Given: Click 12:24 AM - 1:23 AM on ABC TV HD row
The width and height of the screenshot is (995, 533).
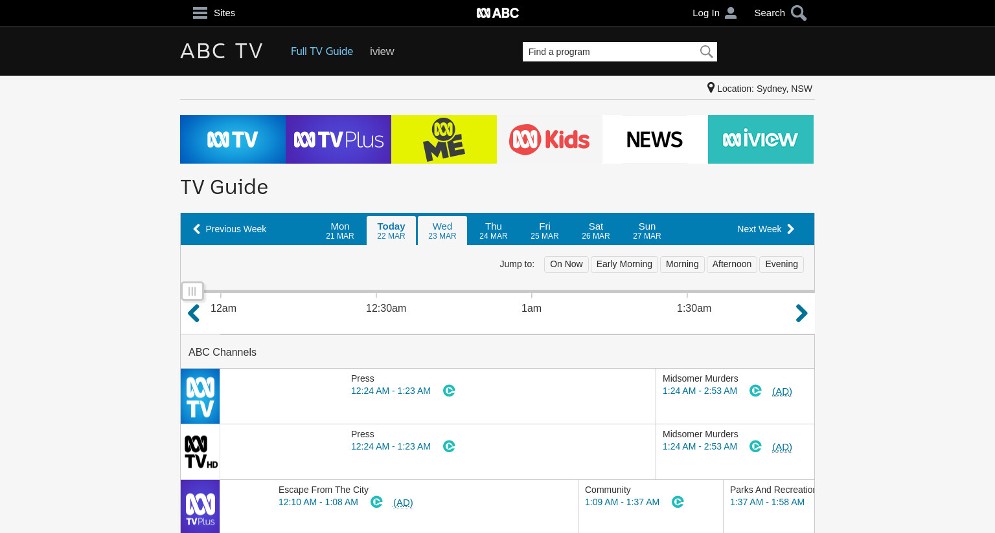Looking at the screenshot, I should pyautogui.click(x=391, y=446).
